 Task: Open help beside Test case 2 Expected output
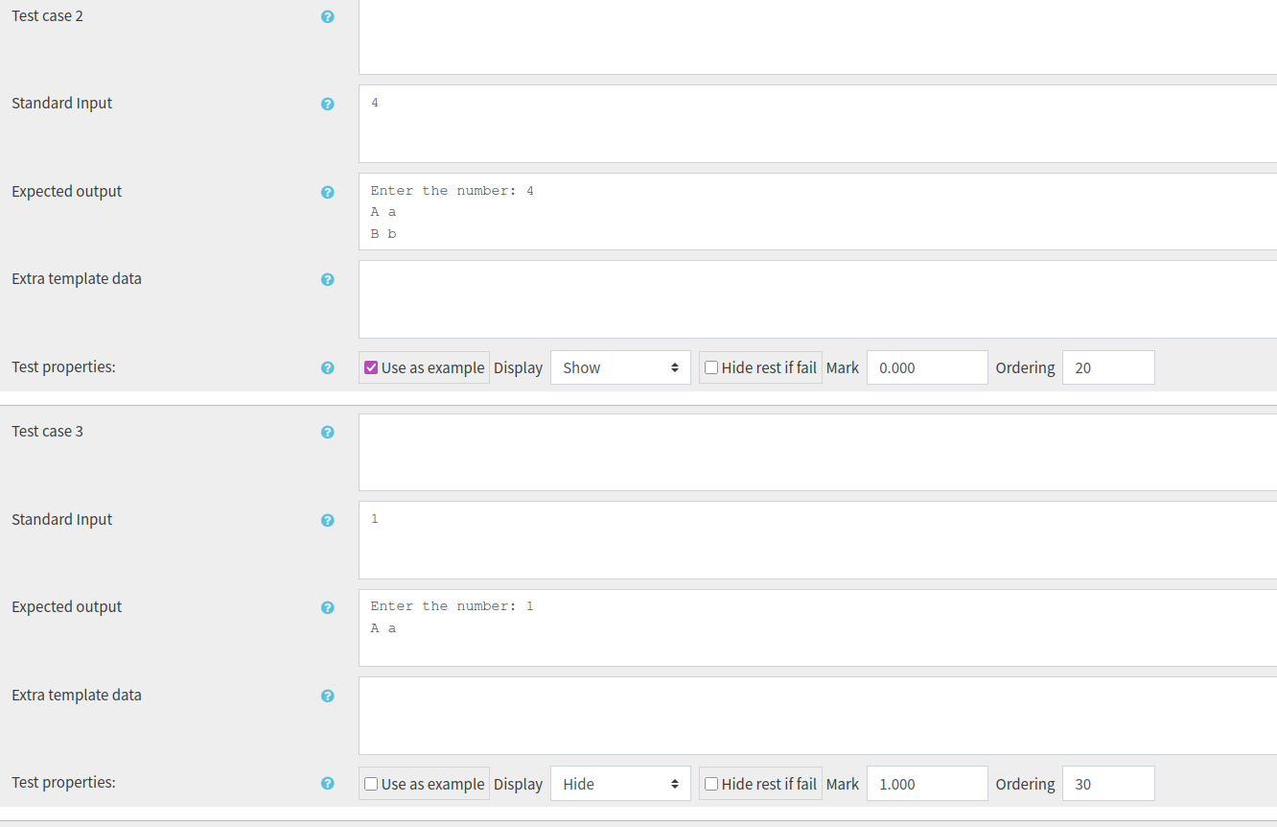pos(328,192)
